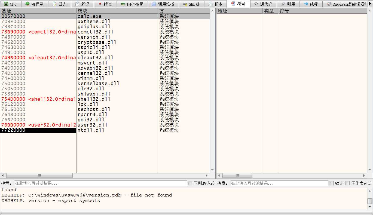Click the 方 column header

click(184, 11)
